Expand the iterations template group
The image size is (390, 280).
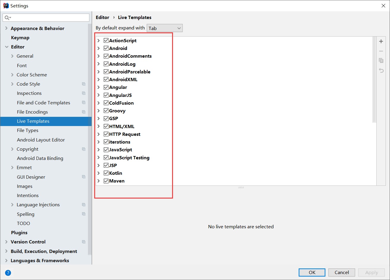click(99, 142)
